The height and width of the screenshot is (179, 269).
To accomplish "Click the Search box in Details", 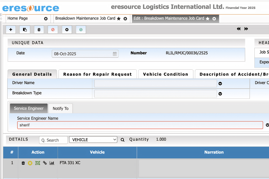I will (53, 140).
